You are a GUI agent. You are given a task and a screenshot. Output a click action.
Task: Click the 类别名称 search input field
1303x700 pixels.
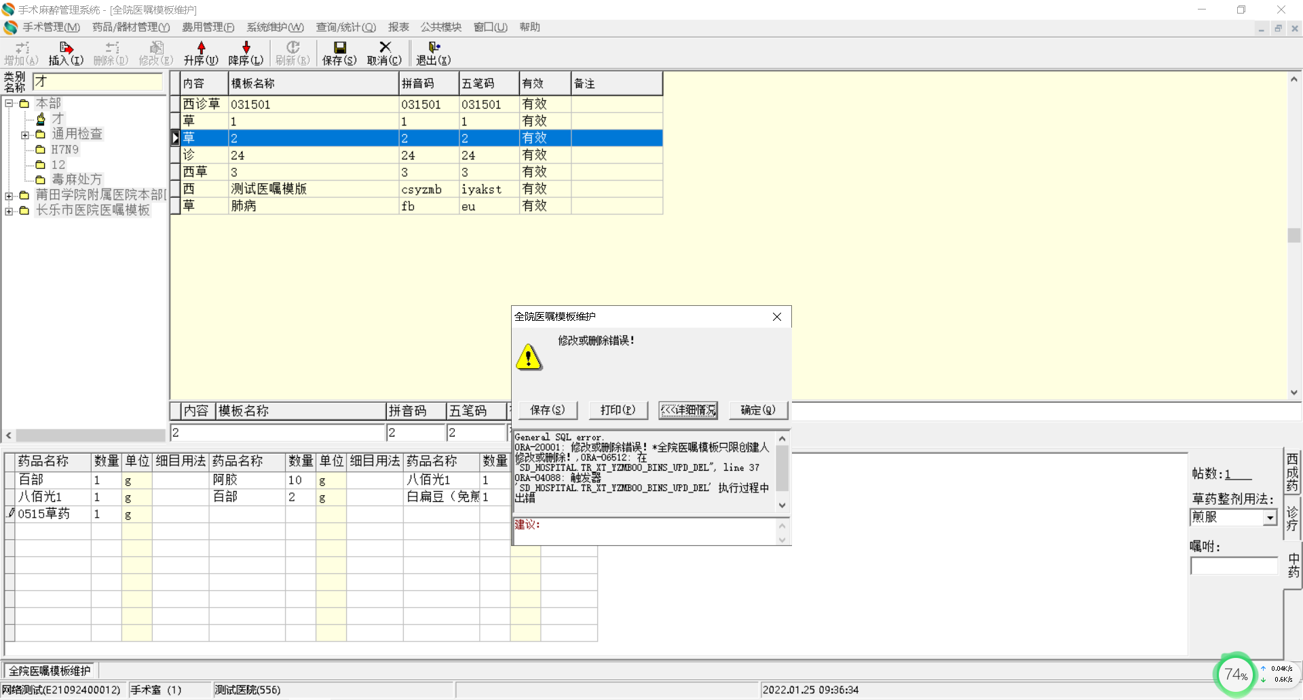98,81
